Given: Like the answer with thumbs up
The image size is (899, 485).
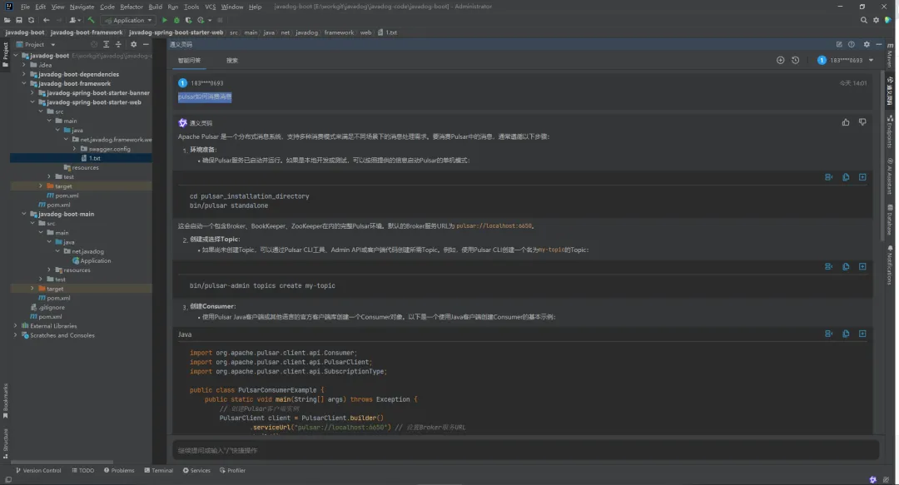Looking at the screenshot, I should tap(846, 122).
